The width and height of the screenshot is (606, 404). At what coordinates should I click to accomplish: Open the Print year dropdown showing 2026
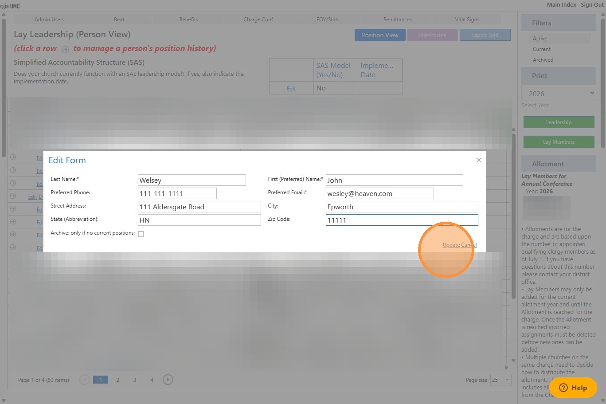(x=559, y=94)
